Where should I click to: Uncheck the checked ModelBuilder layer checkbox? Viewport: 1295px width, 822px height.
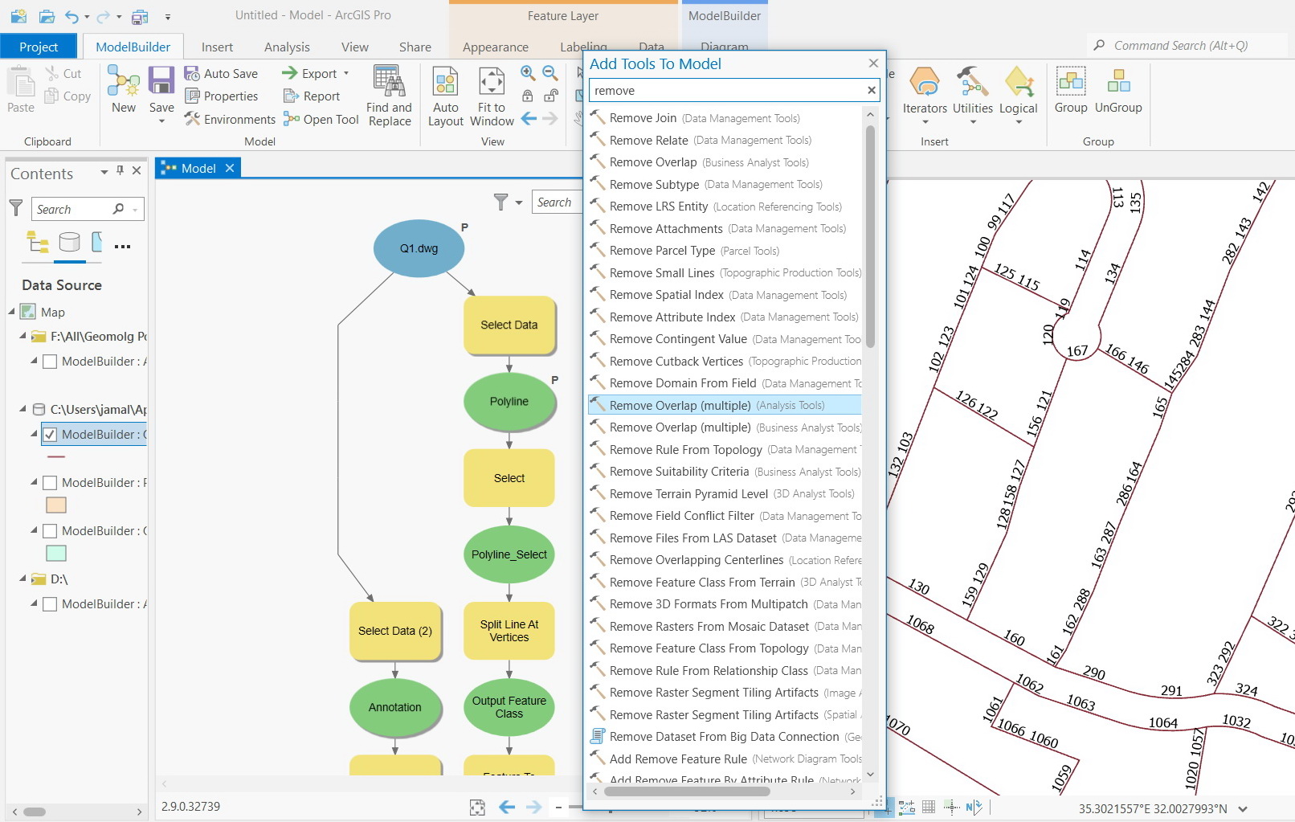coord(50,435)
